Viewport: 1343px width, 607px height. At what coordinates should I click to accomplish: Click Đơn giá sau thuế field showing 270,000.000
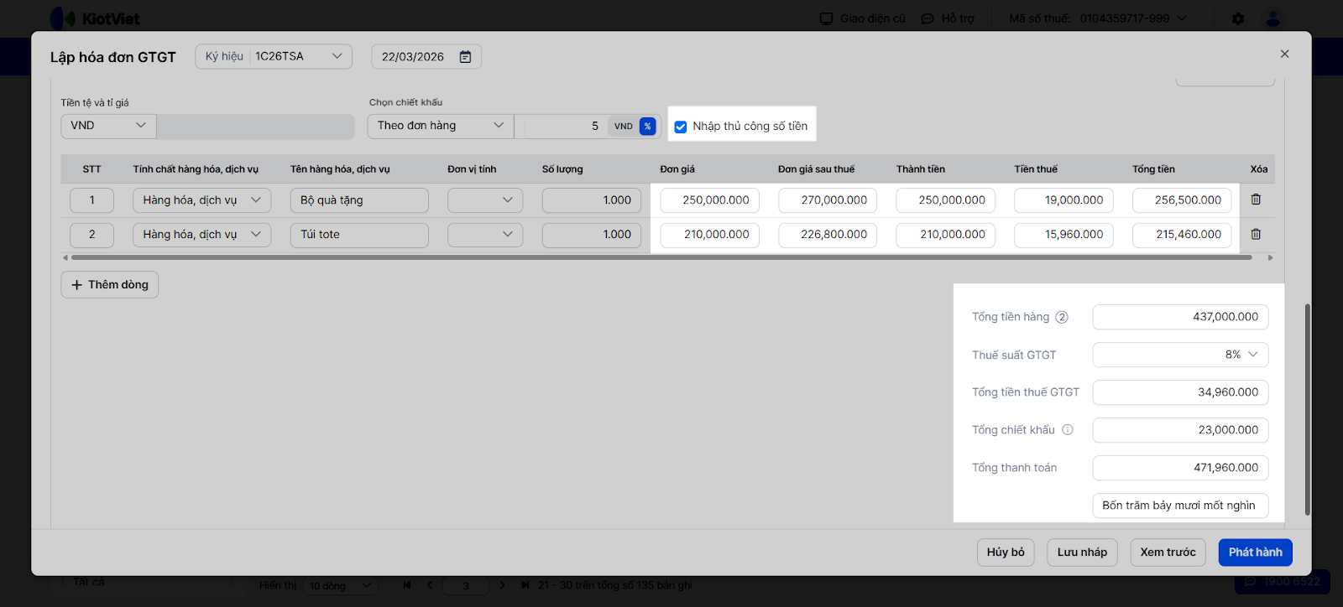coord(828,200)
